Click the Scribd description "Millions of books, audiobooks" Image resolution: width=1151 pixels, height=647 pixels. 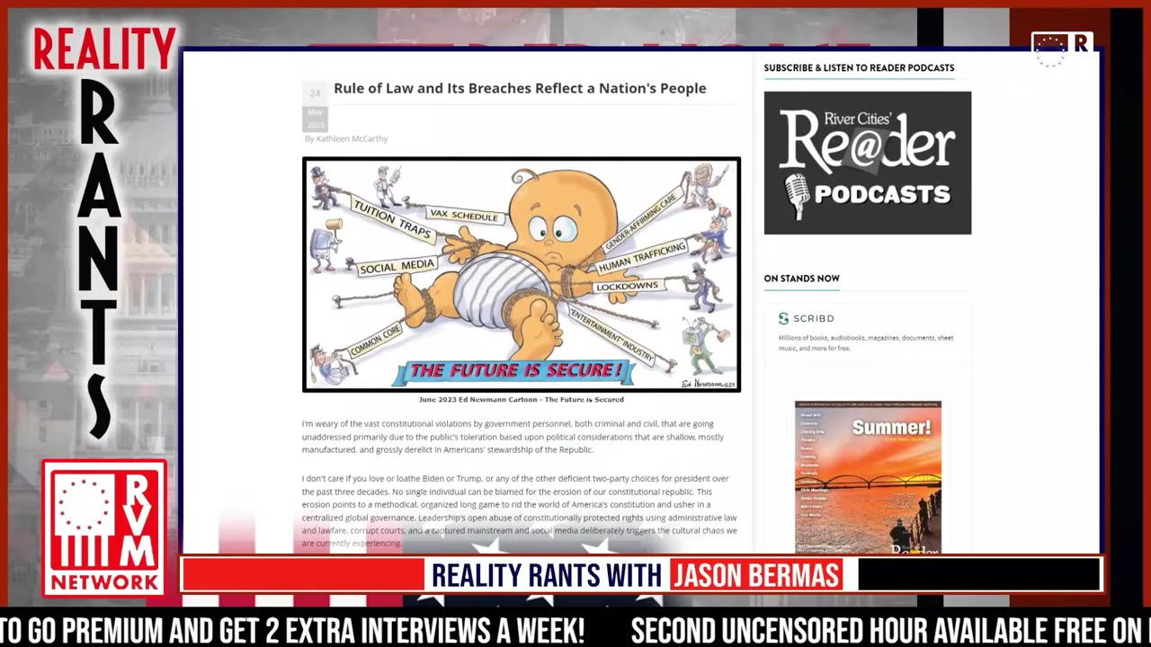click(866, 342)
